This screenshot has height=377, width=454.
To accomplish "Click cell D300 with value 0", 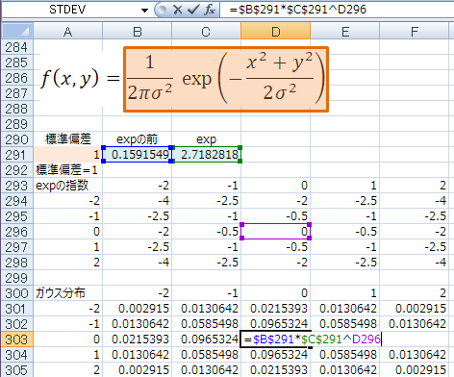I will tap(275, 293).
